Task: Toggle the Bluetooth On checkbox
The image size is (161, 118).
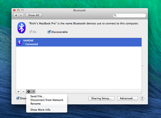Action: pos(31,32)
